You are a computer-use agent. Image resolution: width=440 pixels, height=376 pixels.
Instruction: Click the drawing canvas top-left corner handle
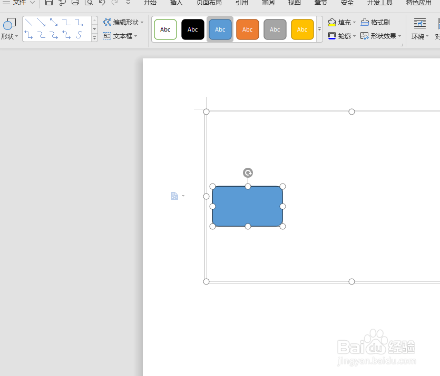pos(206,111)
